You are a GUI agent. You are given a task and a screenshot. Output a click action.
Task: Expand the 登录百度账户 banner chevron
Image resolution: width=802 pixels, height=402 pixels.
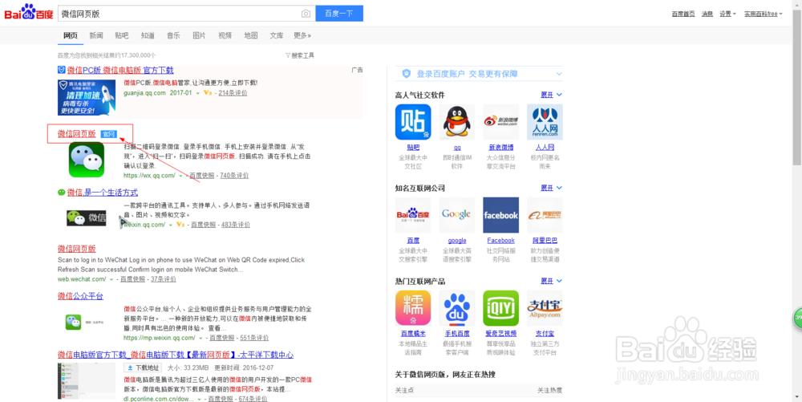(x=558, y=74)
